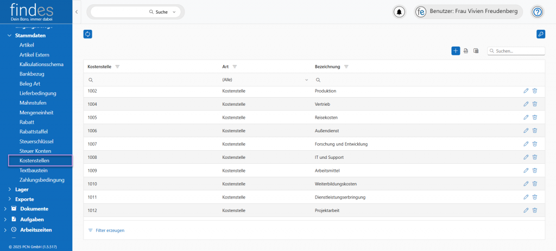The height and width of the screenshot is (251, 556).
Task: Collapse the sidebar with the chevron
Action: click(77, 11)
